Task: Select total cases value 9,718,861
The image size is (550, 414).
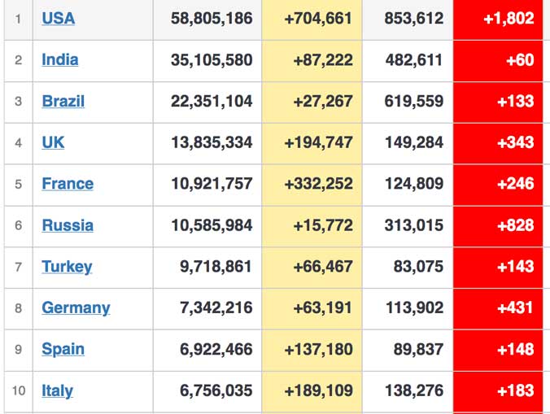Action: (x=216, y=267)
